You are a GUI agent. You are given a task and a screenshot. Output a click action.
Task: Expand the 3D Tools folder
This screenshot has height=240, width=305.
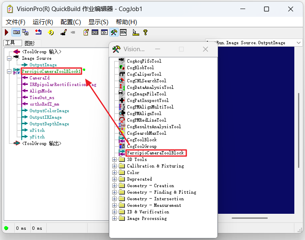point(114,160)
